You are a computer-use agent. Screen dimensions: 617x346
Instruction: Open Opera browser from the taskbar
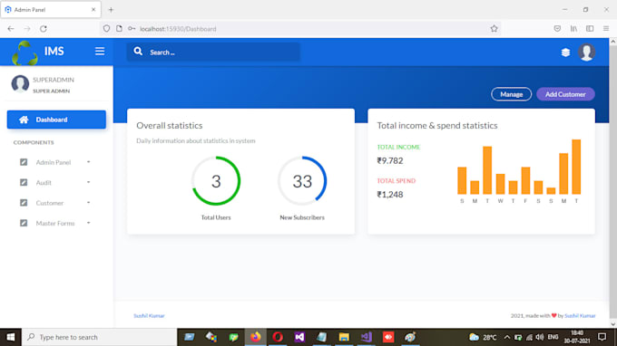(278, 337)
